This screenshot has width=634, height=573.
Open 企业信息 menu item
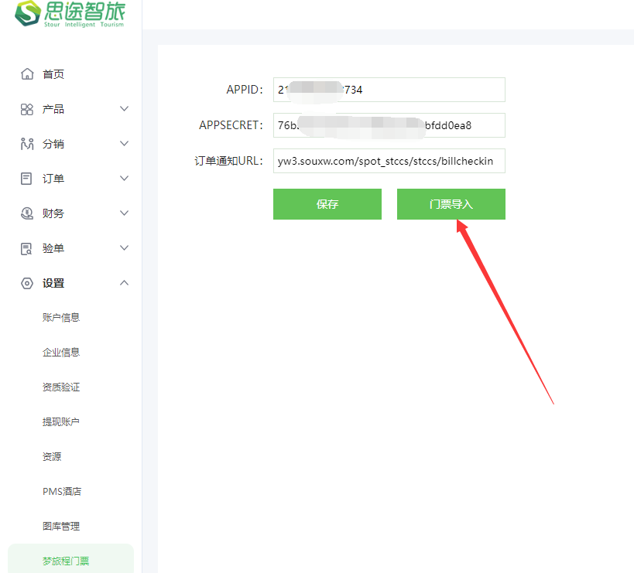tap(61, 353)
